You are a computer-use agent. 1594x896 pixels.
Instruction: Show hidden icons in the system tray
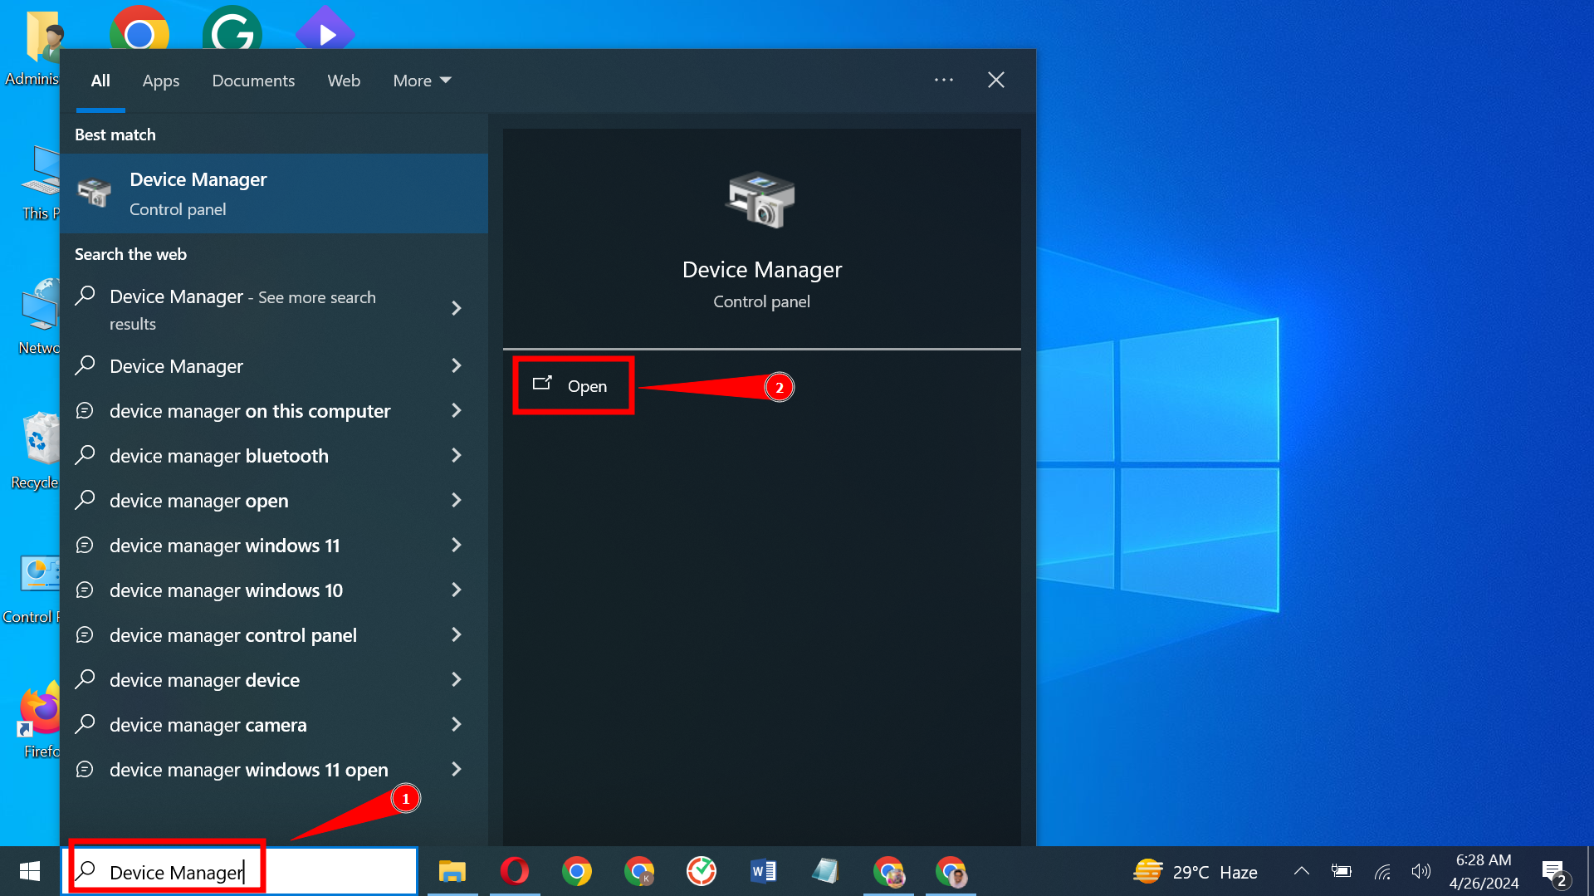(1302, 871)
